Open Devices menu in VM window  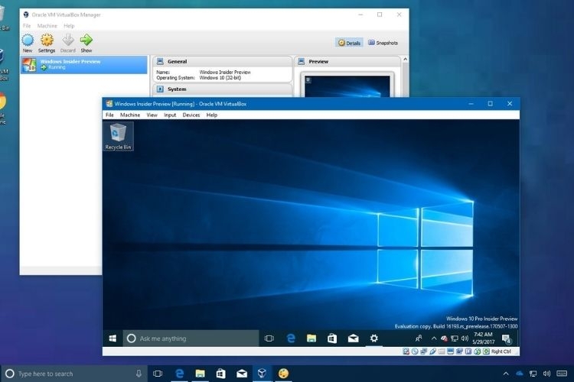click(191, 115)
